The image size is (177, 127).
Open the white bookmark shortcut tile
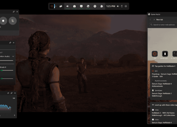pyautogui.click(x=165, y=54)
